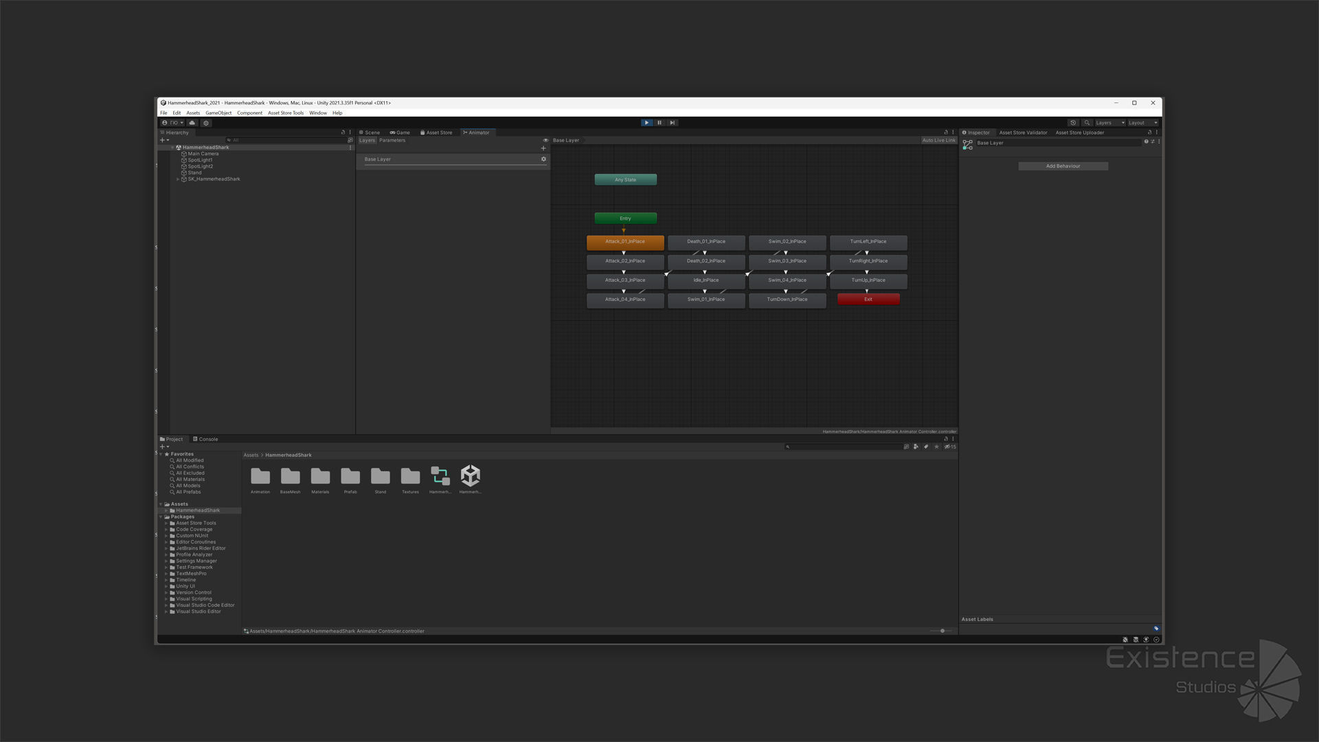The height and width of the screenshot is (742, 1319).
Task: Open the Layers dropdown
Action: pos(1109,123)
